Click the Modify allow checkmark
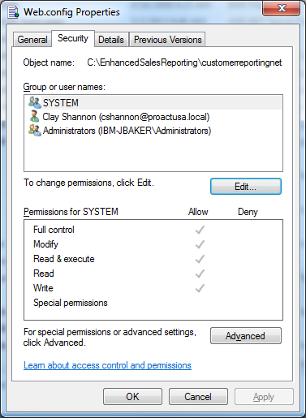This screenshot has height=418, width=306. tap(200, 244)
